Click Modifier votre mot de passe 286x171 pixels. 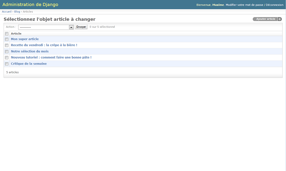[244, 5]
